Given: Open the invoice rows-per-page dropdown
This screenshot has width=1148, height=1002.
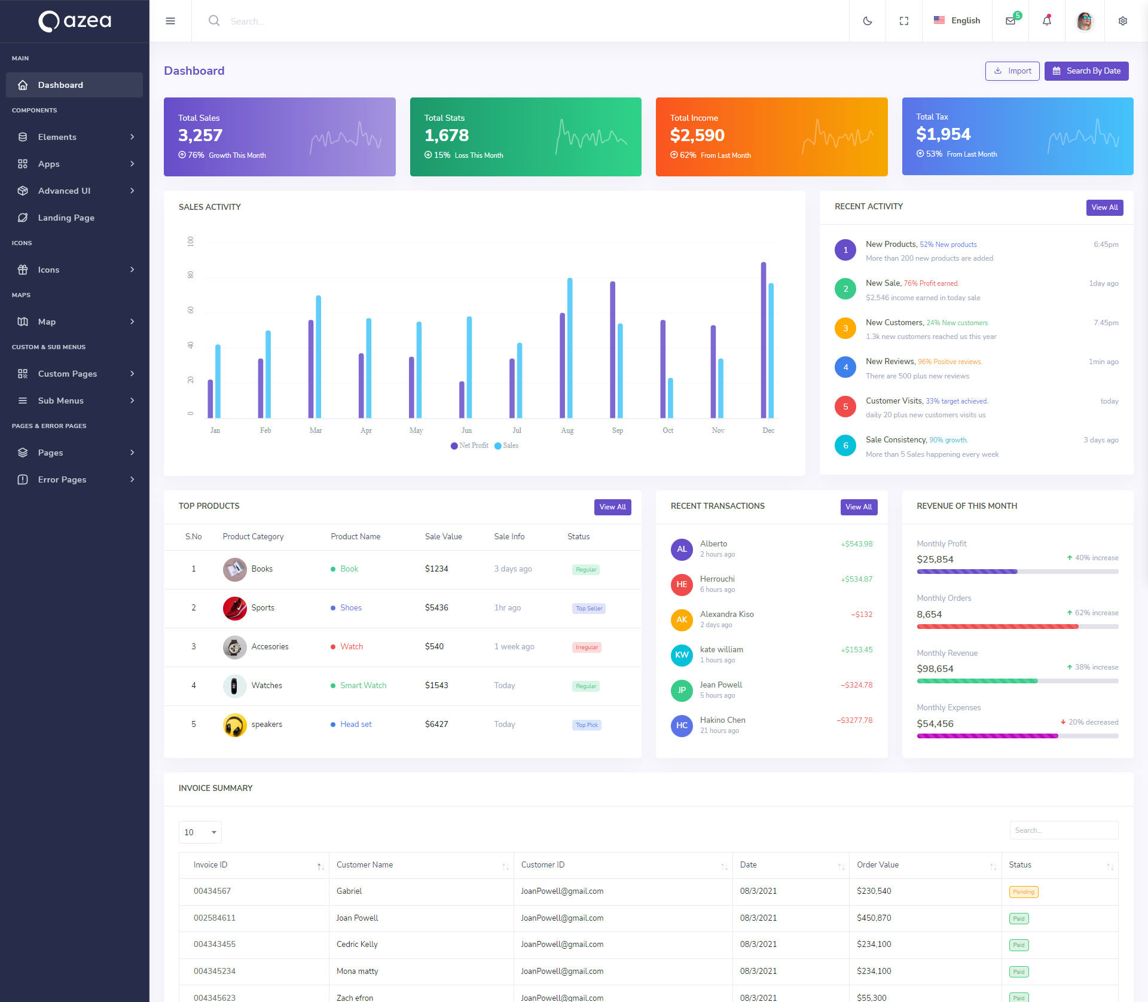Looking at the screenshot, I should tap(200, 832).
